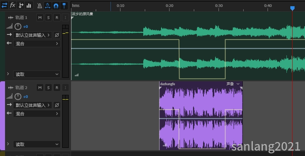Click the +0 volume value on 轨道 1
Image resolution: width=305 pixels, height=156 pixels.
coord(25,27)
